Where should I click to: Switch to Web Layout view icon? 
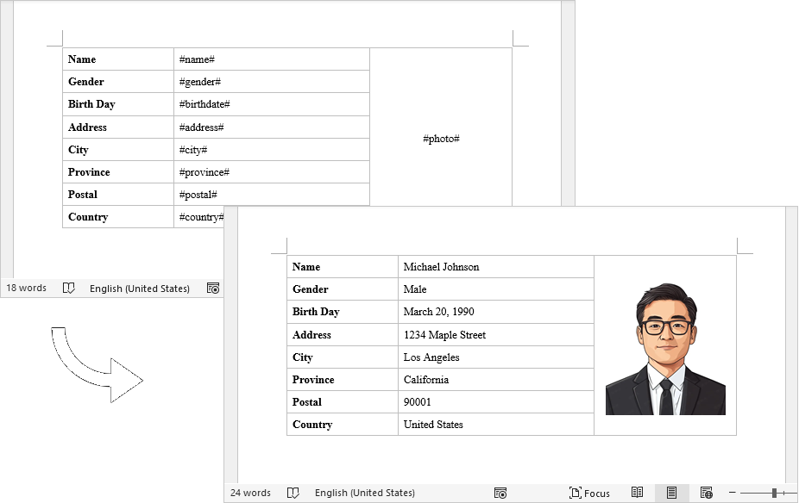click(707, 493)
